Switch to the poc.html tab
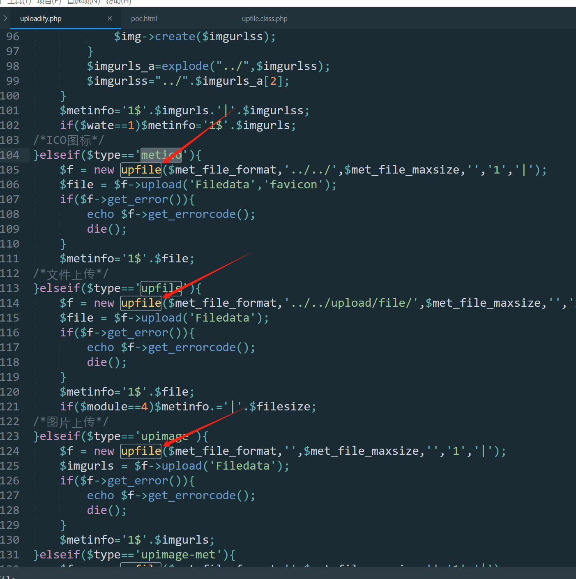Image resolution: width=576 pixels, height=579 pixels. 144,19
